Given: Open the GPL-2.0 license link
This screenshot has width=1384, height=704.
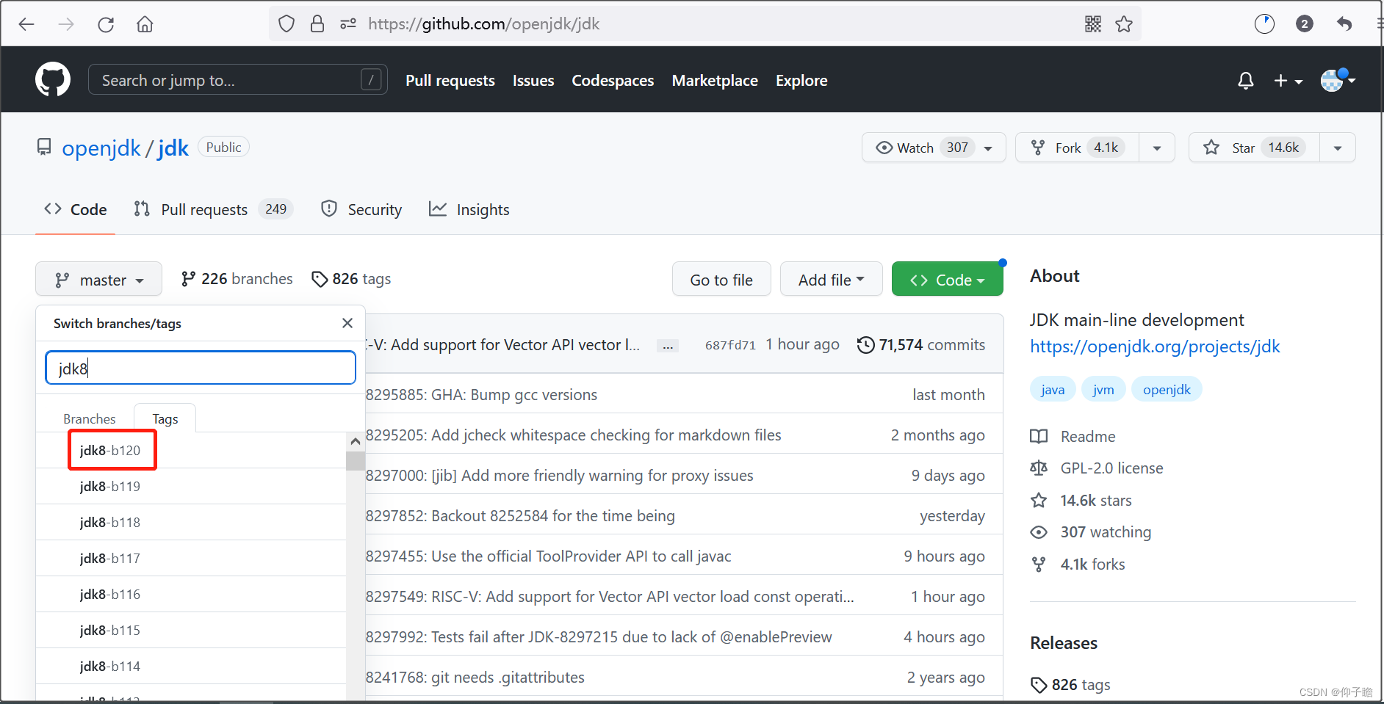Looking at the screenshot, I should 1097,468.
